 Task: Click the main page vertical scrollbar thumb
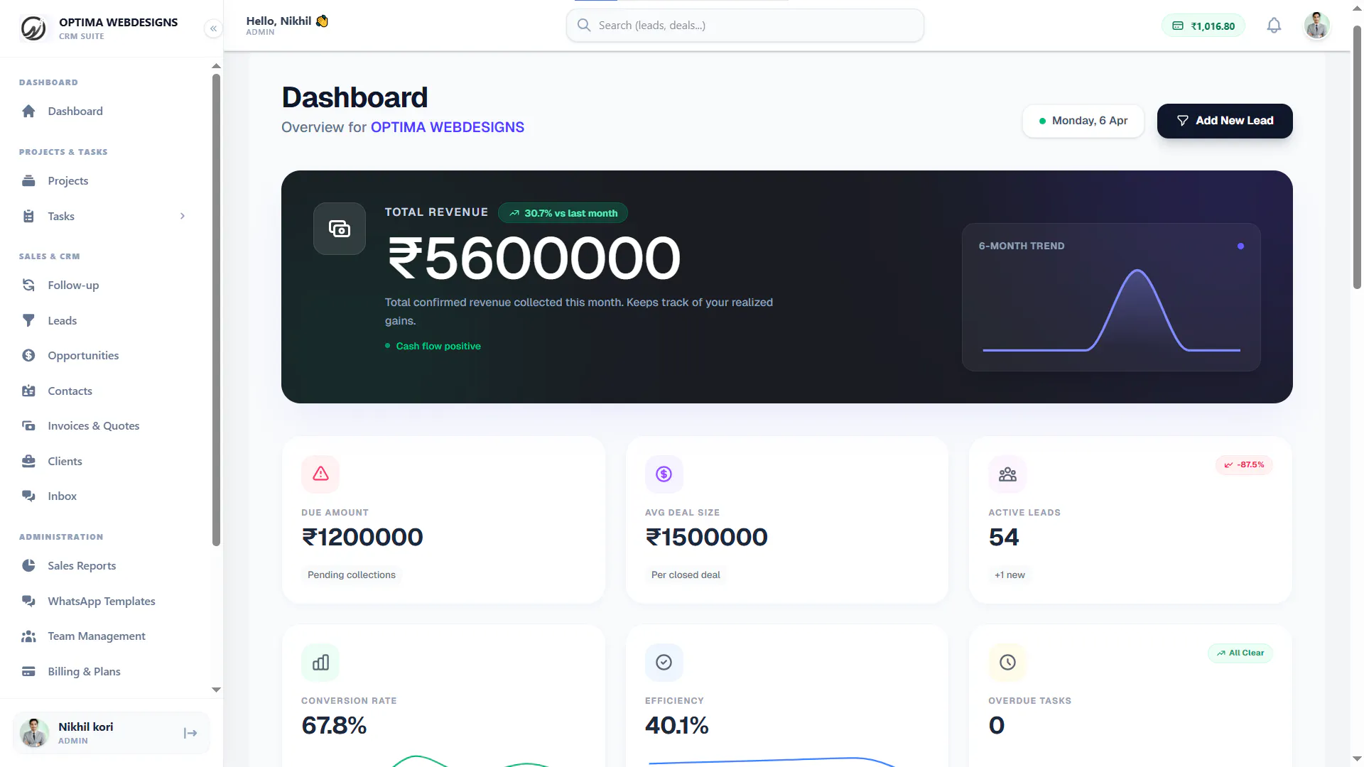[1357, 158]
